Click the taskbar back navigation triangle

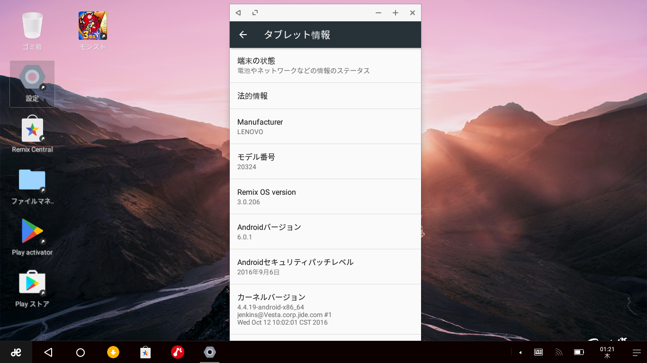coord(48,352)
